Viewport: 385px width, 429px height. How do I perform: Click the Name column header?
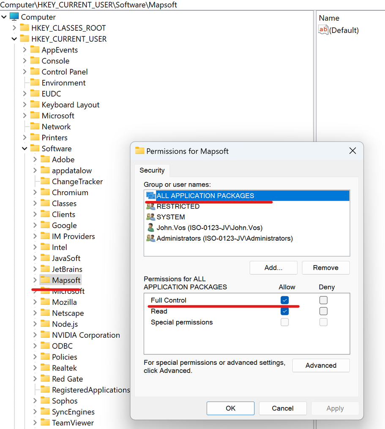[x=329, y=18]
